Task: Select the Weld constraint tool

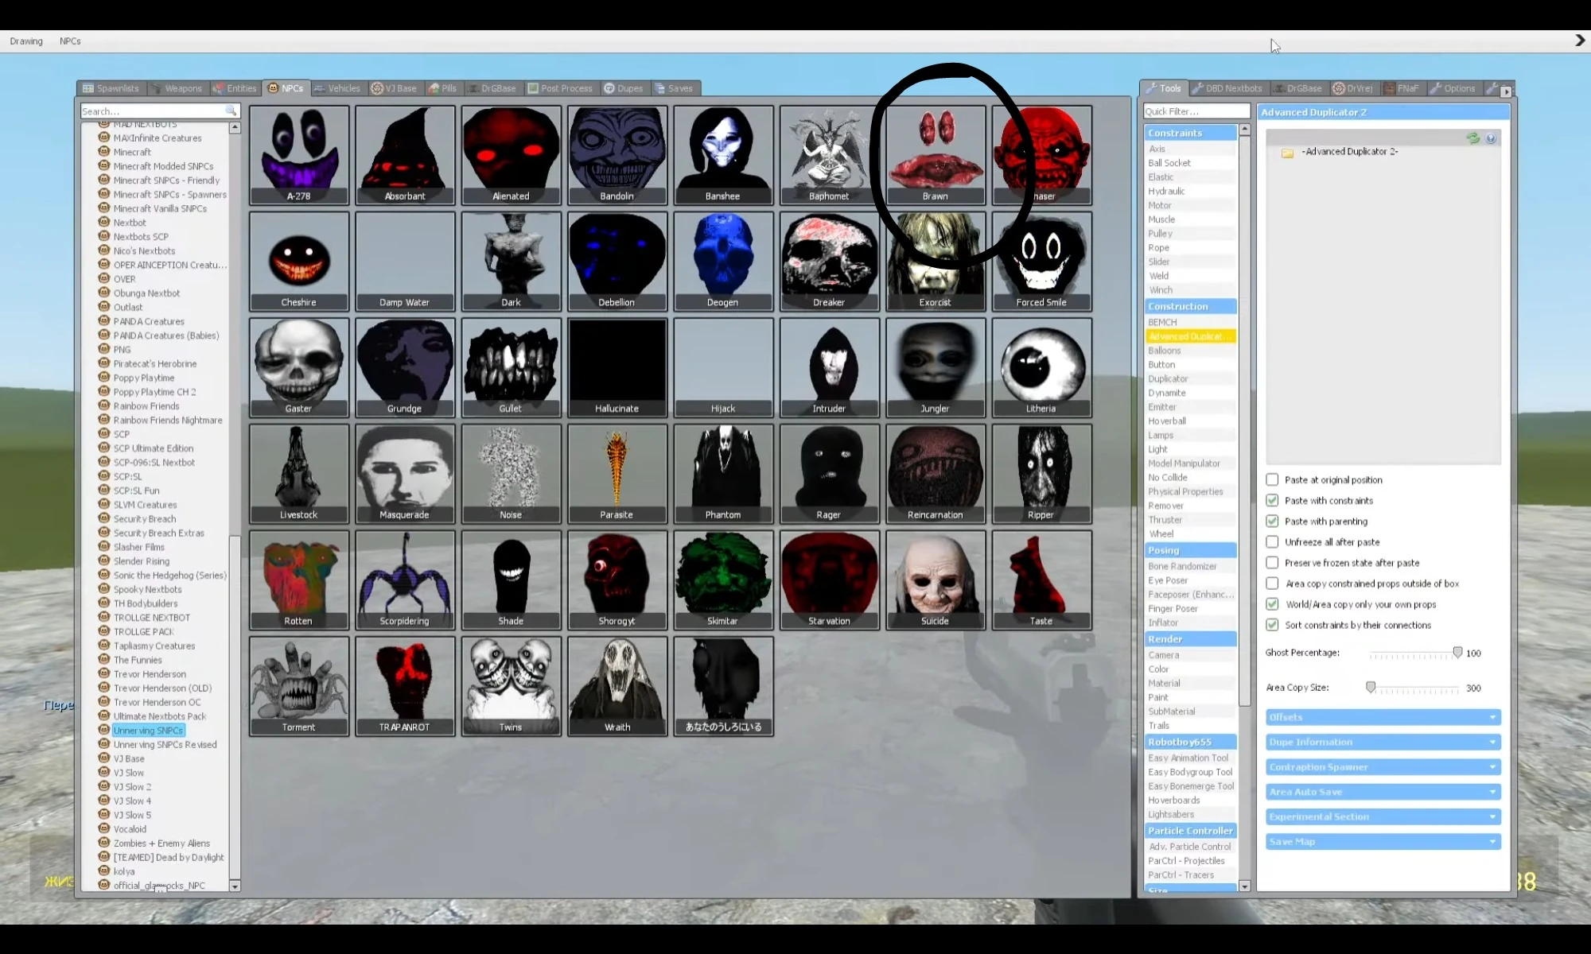Action: point(1160,276)
